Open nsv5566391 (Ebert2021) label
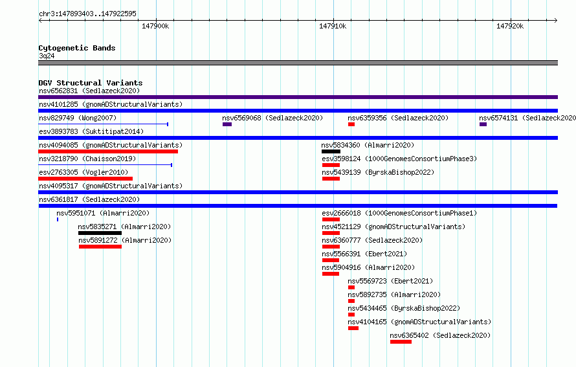The image size is (576, 367). pos(364,254)
